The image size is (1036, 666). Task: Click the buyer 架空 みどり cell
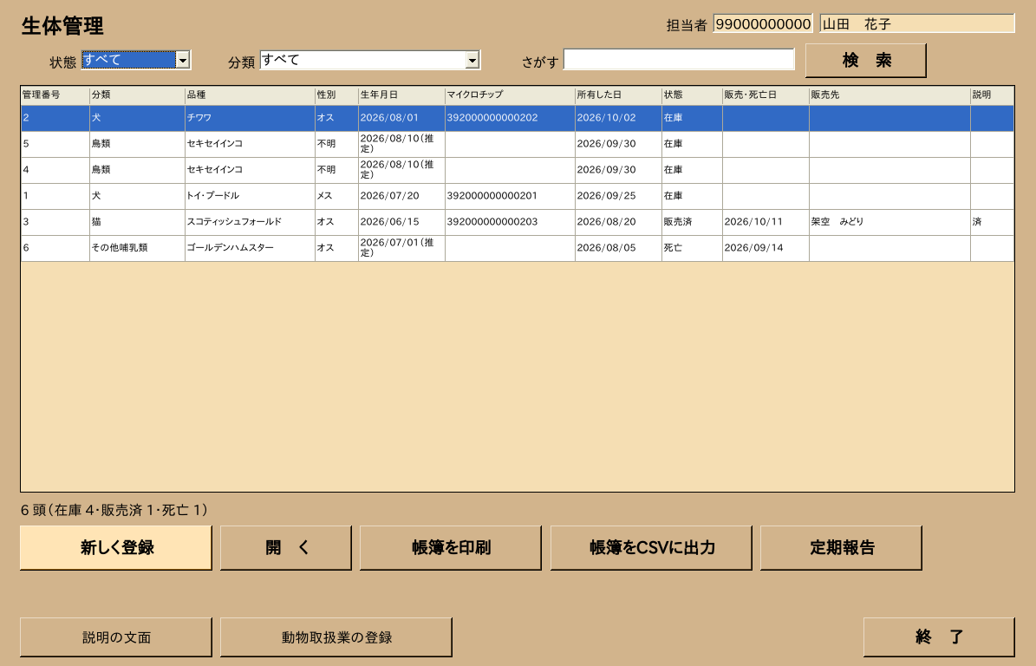[889, 222]
